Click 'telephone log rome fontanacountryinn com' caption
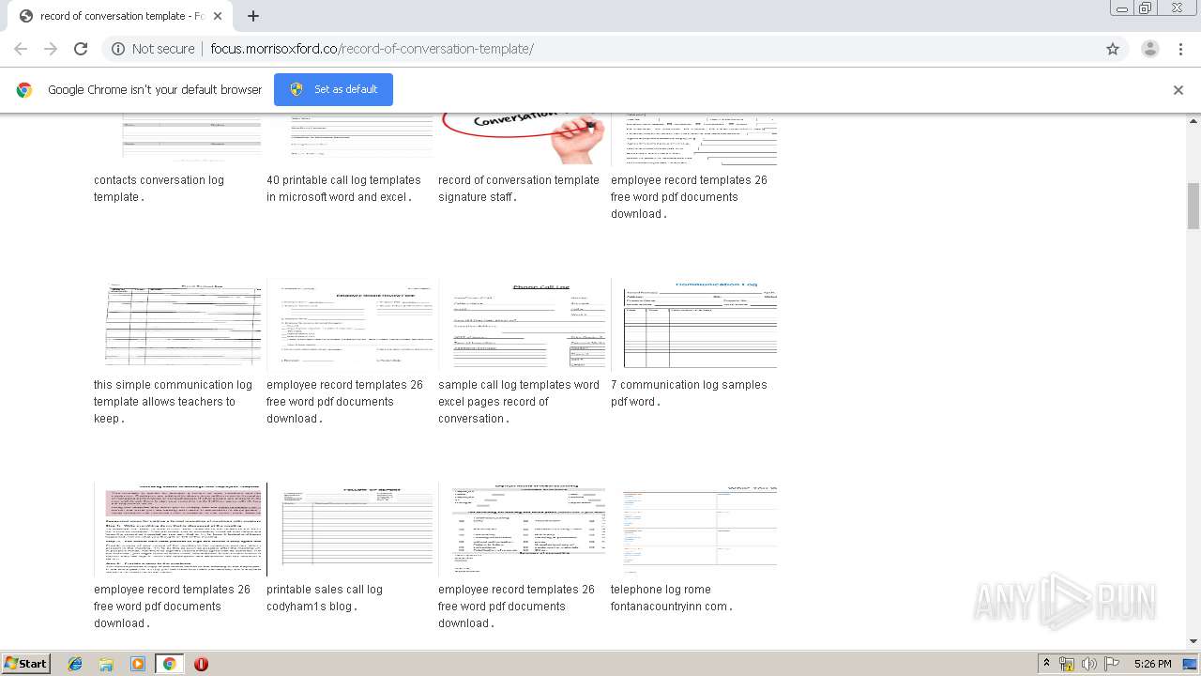 click(671, 598)
